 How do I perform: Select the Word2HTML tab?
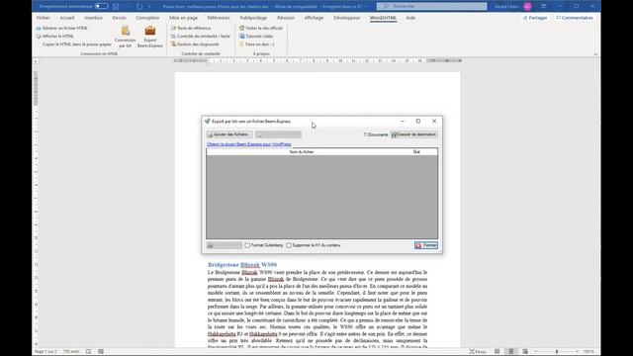383,18
